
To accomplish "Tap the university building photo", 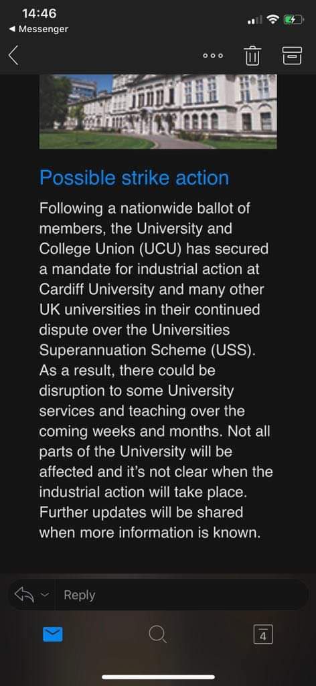I will coord(158,112).
